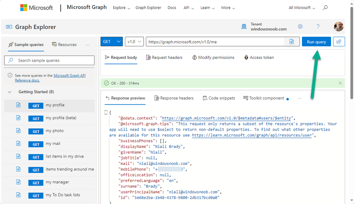This screenshot has height=204, width=354.
Task: Open the response tabs overflow ellipsis
Action: point(299,98)
